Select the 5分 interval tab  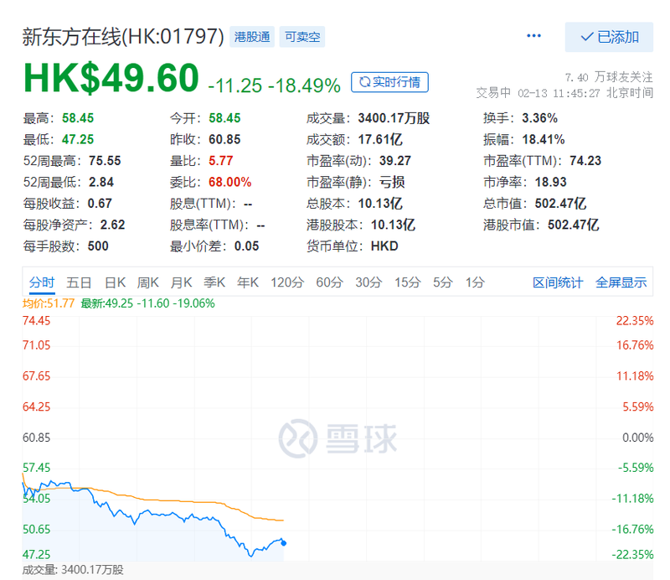443,282
